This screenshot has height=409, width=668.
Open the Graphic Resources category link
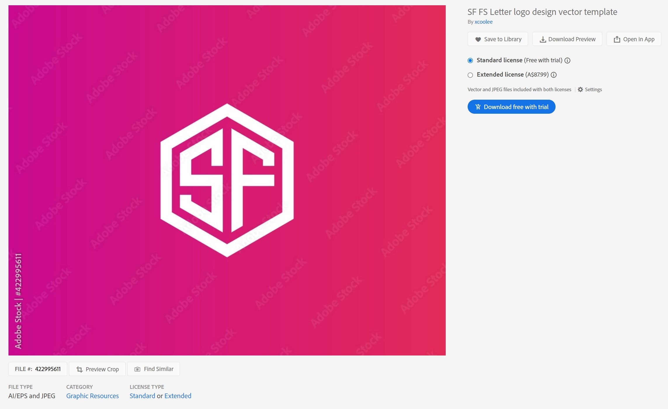[x=92, y=396]
